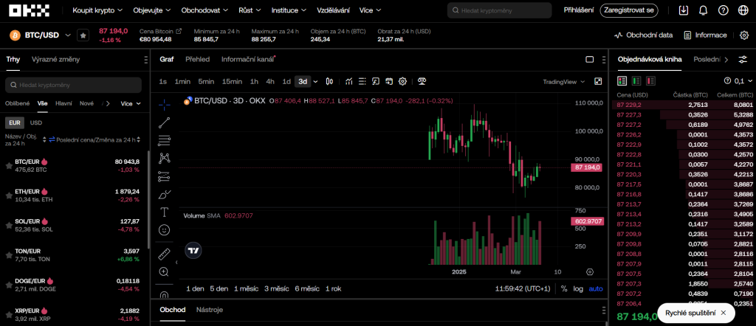756x326 pixels.
Task: Open chart settings gear in toolbar
Action: (402, 81)
